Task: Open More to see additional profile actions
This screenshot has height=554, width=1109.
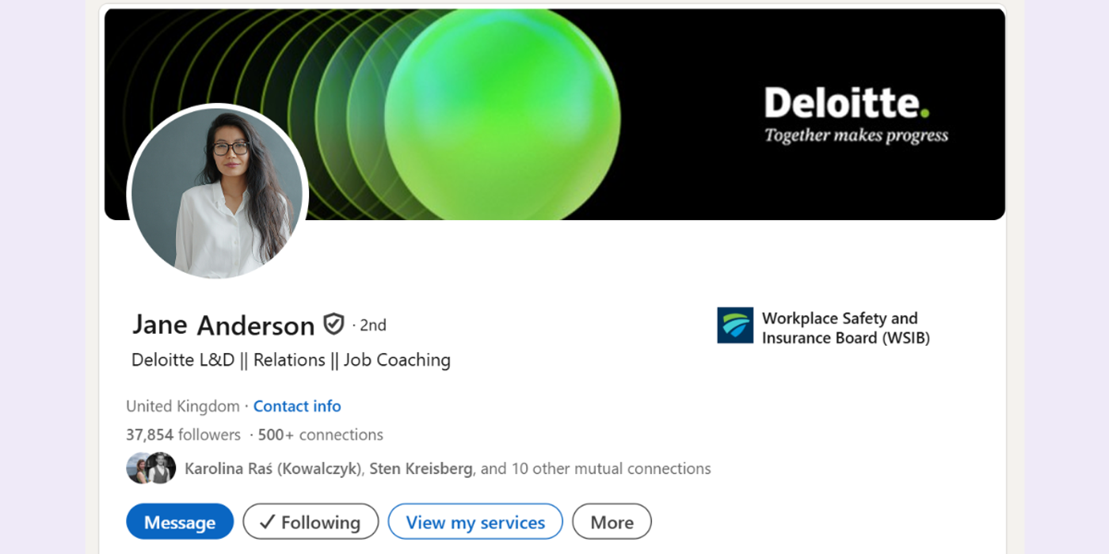Action: 612,522
